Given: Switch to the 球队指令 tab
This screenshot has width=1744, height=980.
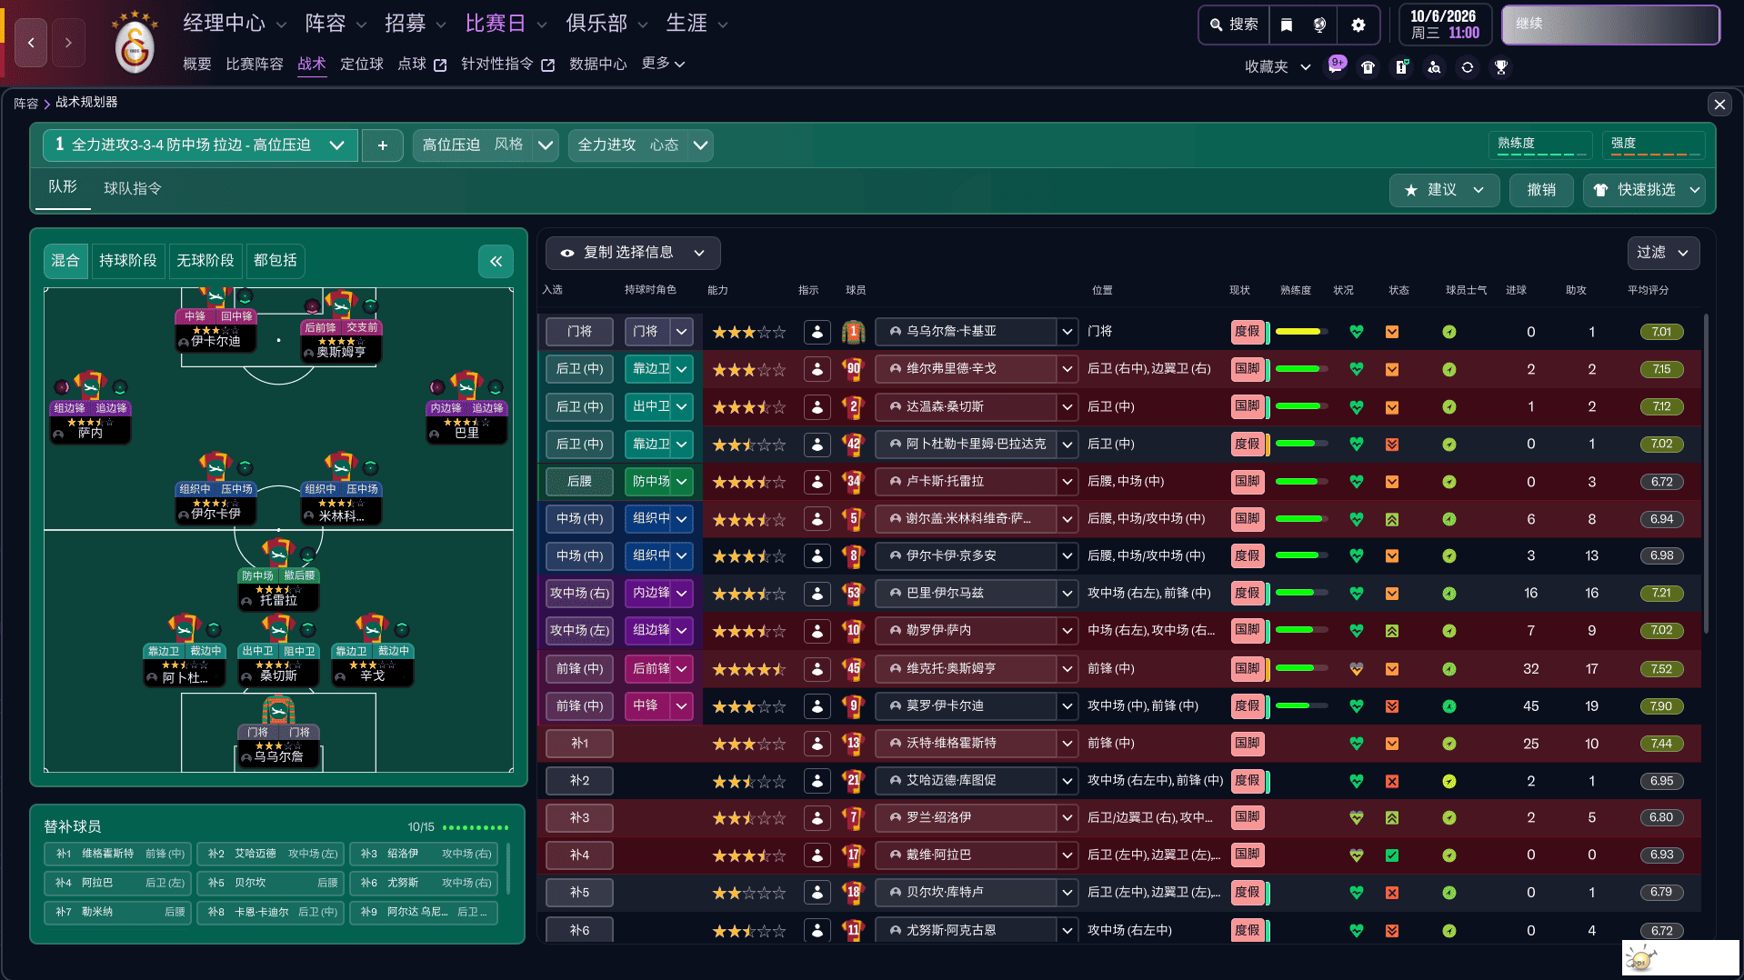Looking at the screenshot, I should pos(132,188).
